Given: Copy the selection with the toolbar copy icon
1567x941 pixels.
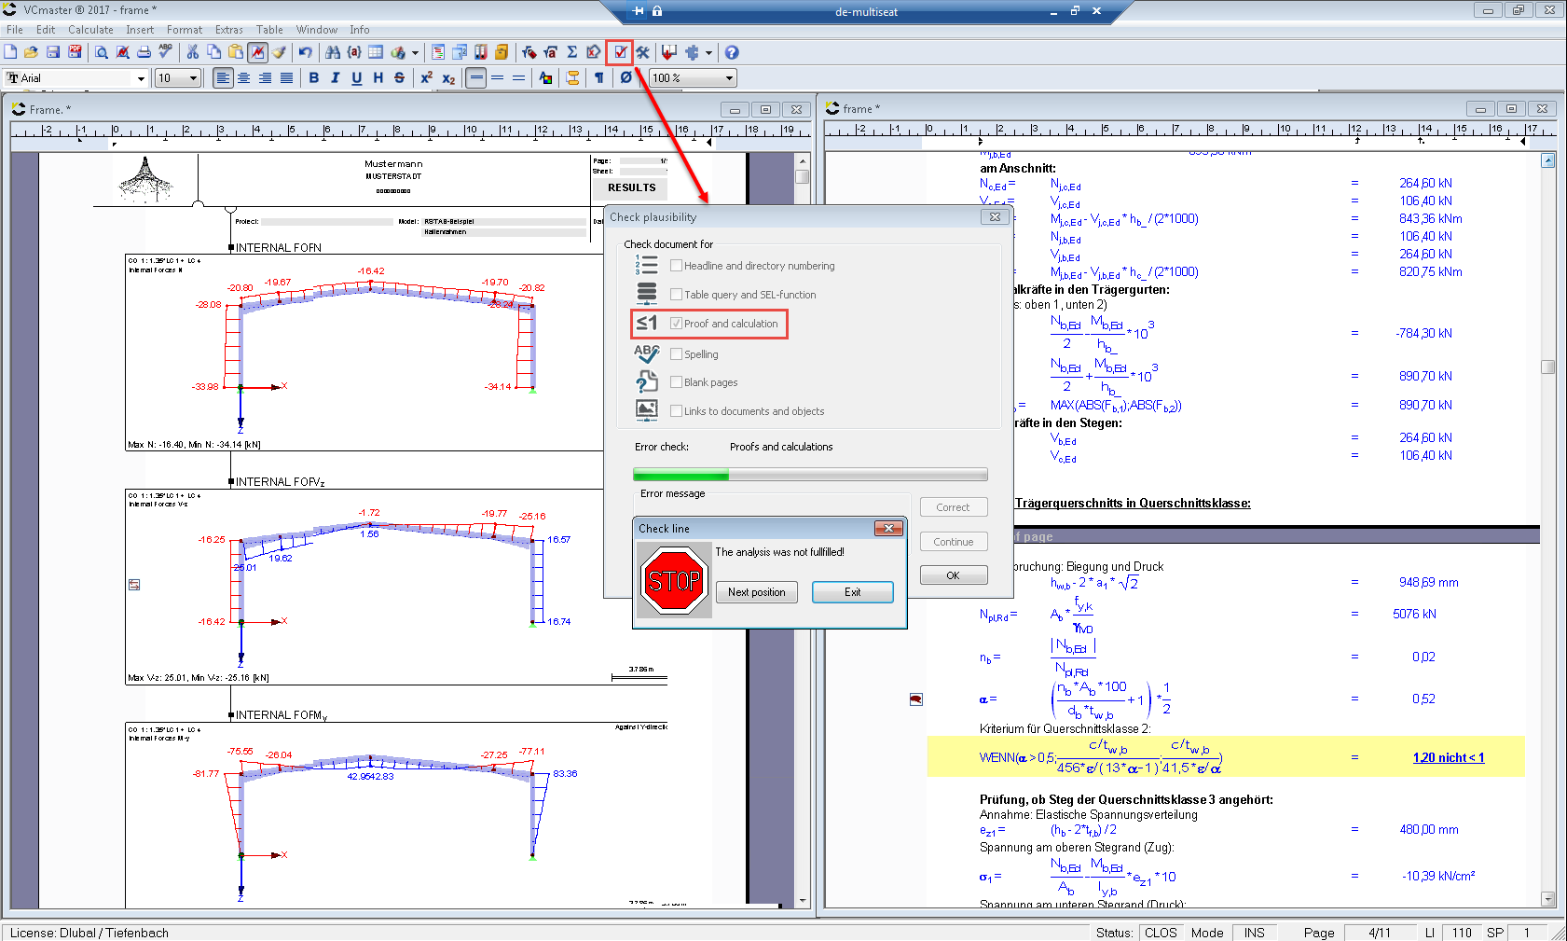Looking at the screenshot, I should 214,52.
